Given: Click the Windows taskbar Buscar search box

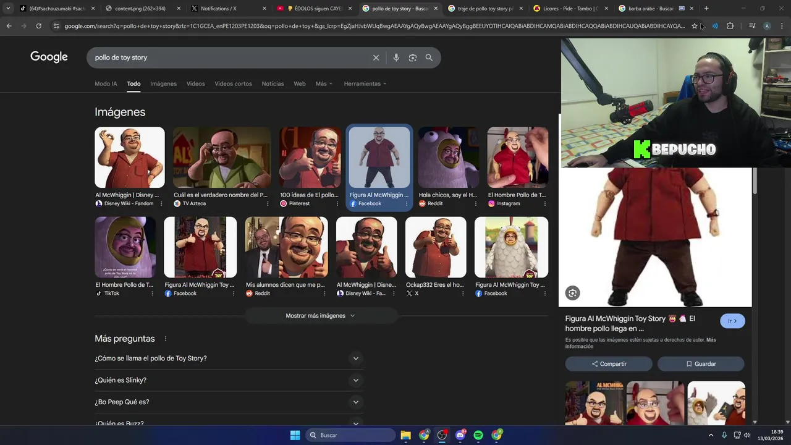Looking at the screenshot, I should tap(351, 435).
